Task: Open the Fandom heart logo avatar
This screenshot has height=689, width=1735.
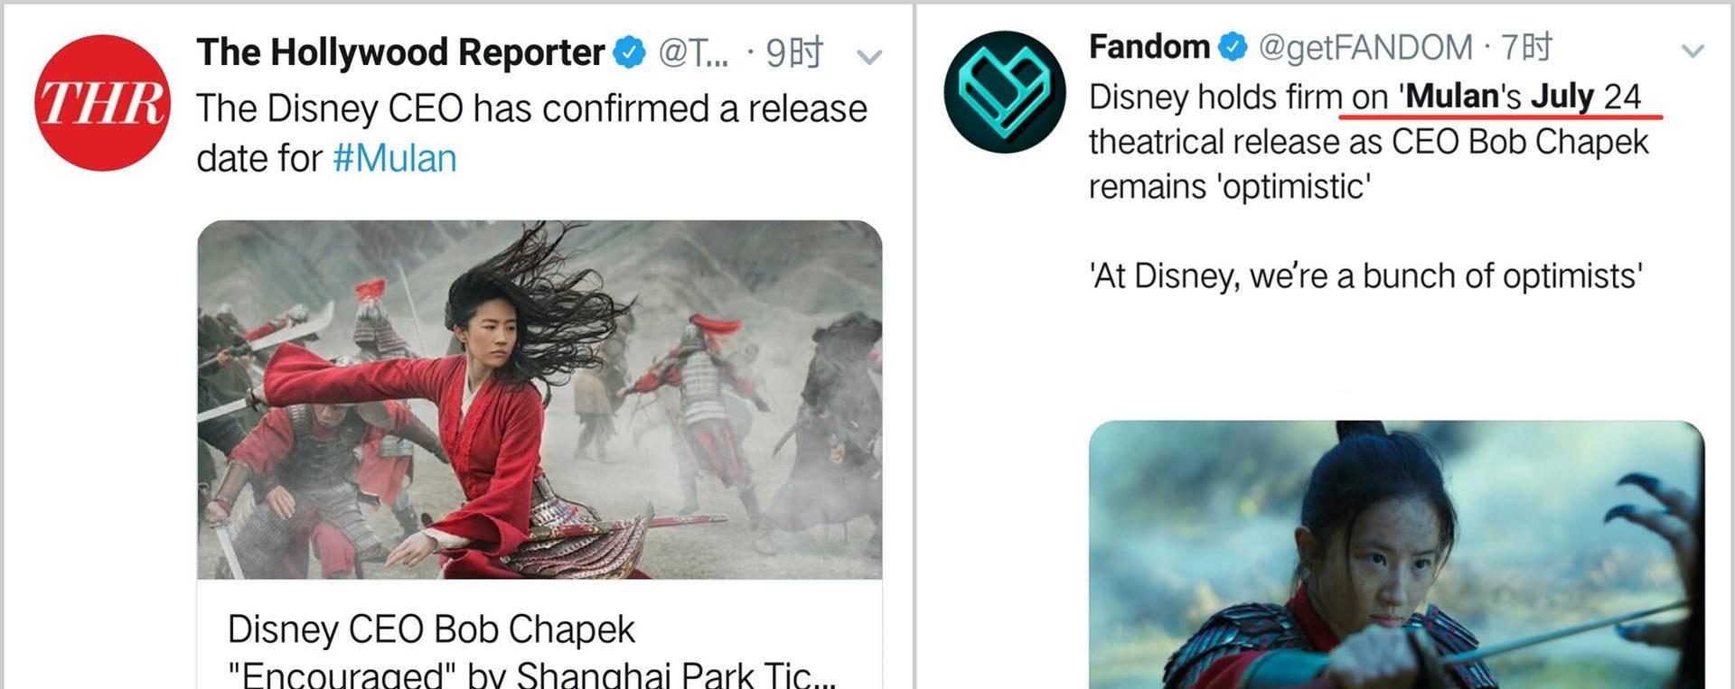Action: [x=1005, y=92]
